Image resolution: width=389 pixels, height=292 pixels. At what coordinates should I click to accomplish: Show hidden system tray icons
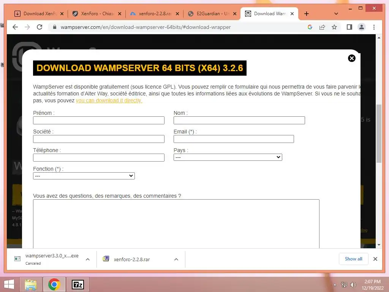pos(335,285)
